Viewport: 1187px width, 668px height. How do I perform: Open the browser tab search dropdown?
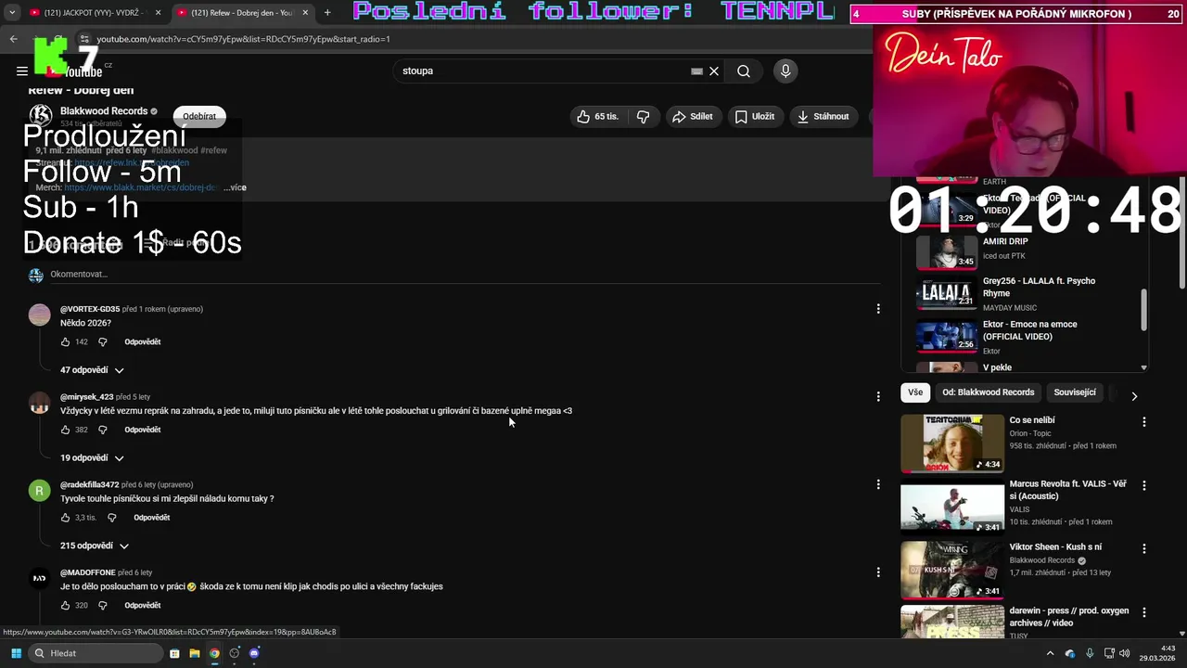point(12,13)
